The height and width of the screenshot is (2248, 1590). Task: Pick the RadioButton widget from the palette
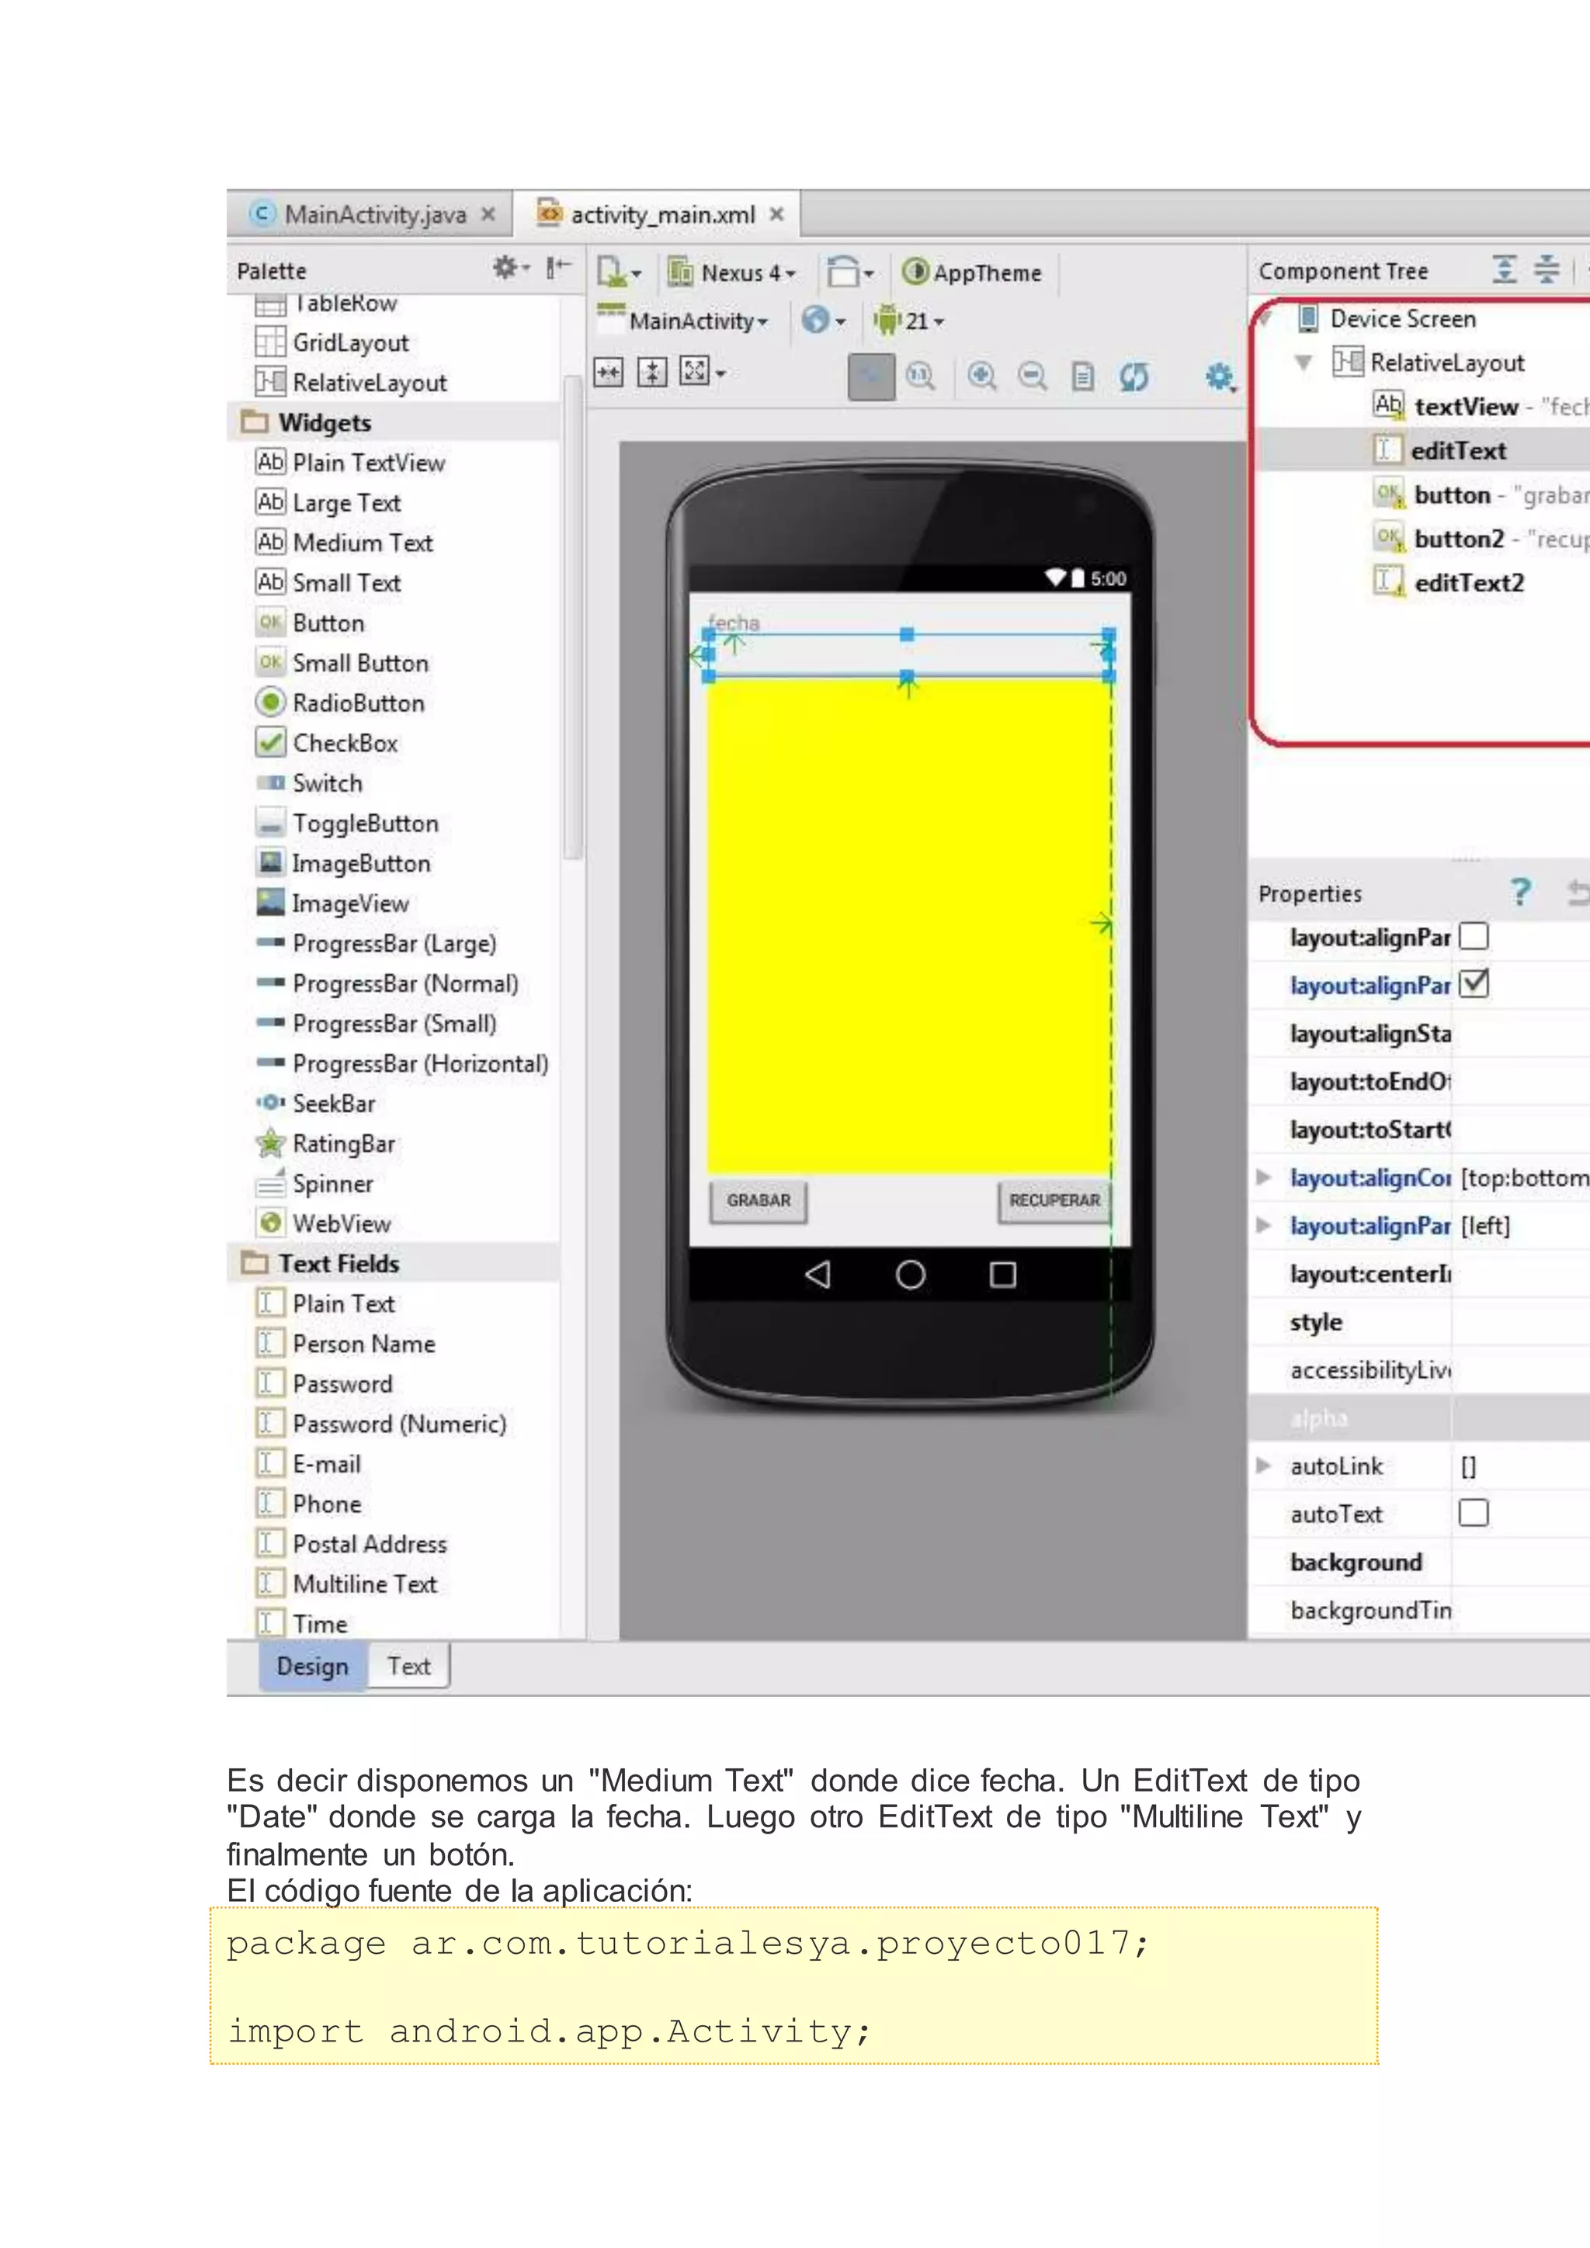[x=340, y=702]
